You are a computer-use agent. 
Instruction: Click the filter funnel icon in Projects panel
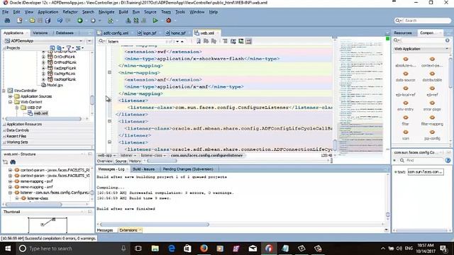click(x=69, y=48)
